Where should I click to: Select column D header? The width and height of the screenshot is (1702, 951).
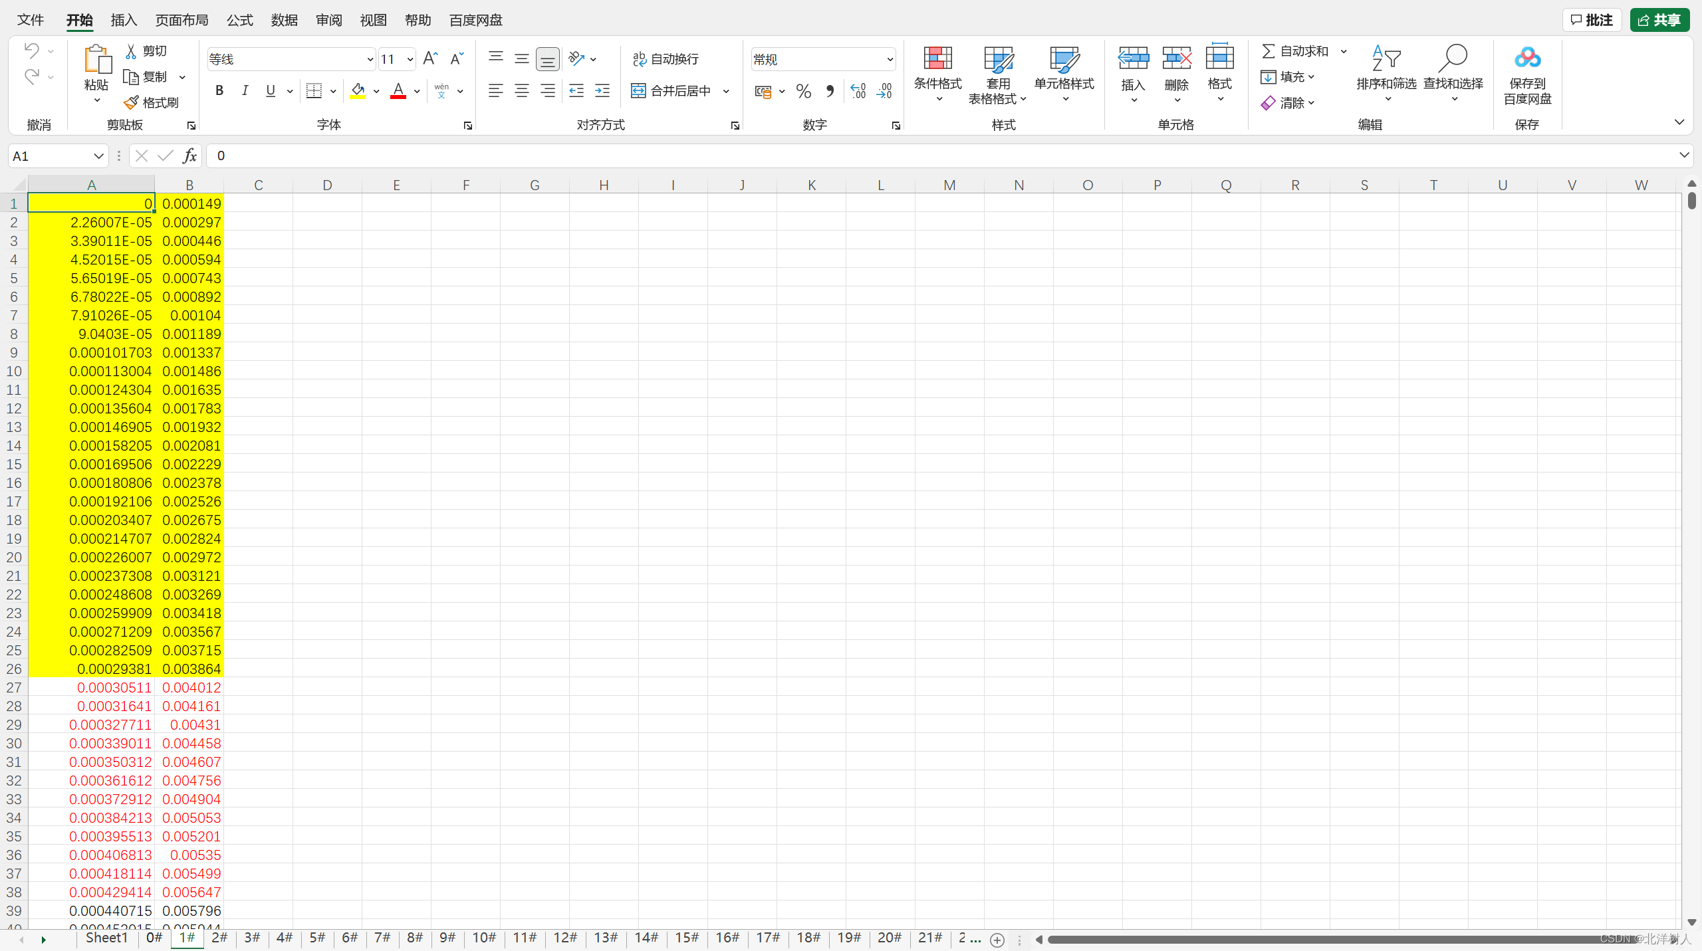point(327,185)
